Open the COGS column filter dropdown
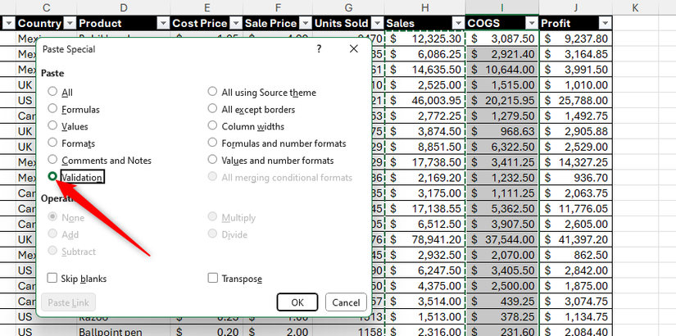 [x=531, y=23]
